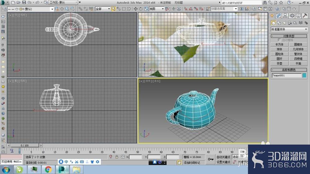Click the 圆锥体 cone button
The width and height of the screenshot is (310, 174).
pos(298,45)
